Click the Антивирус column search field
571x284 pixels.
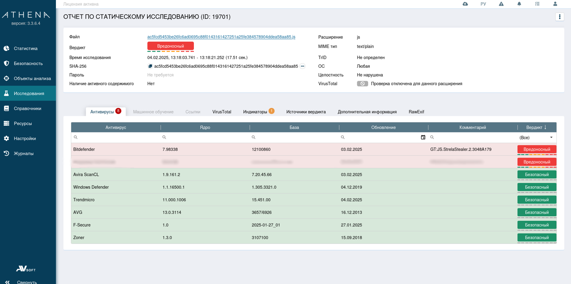click(116, 137)
